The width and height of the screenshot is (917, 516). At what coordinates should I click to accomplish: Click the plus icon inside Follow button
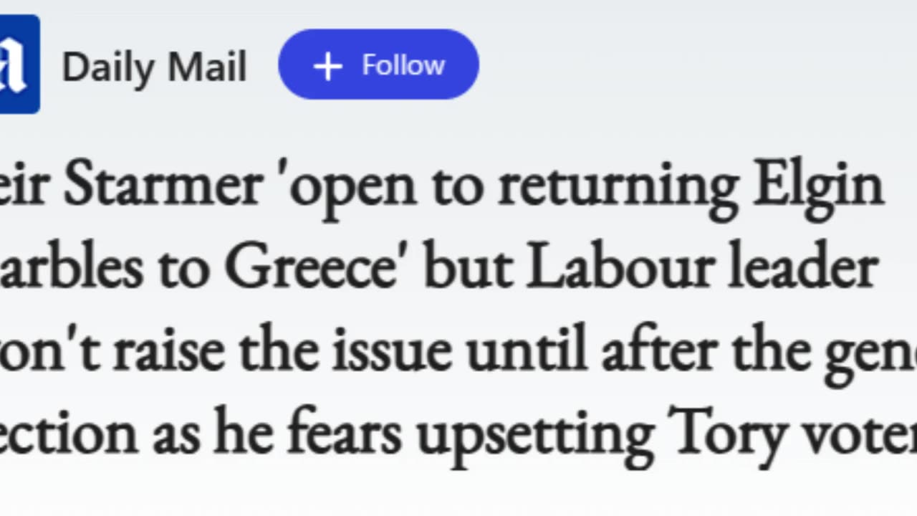pos(328,66)
